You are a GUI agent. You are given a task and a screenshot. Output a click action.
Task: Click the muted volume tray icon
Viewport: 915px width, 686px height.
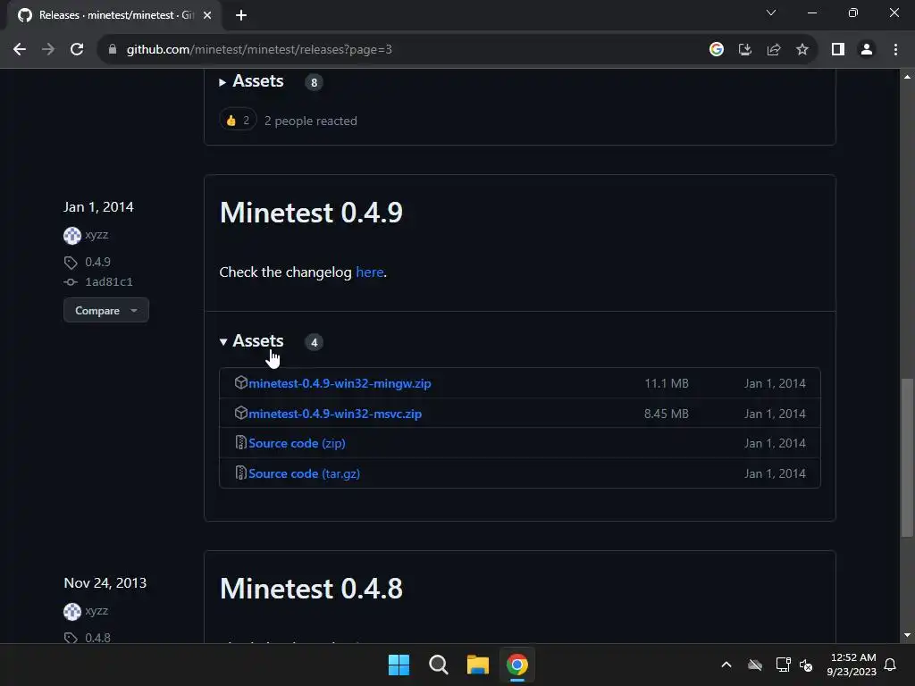click(x=806, y=665)
